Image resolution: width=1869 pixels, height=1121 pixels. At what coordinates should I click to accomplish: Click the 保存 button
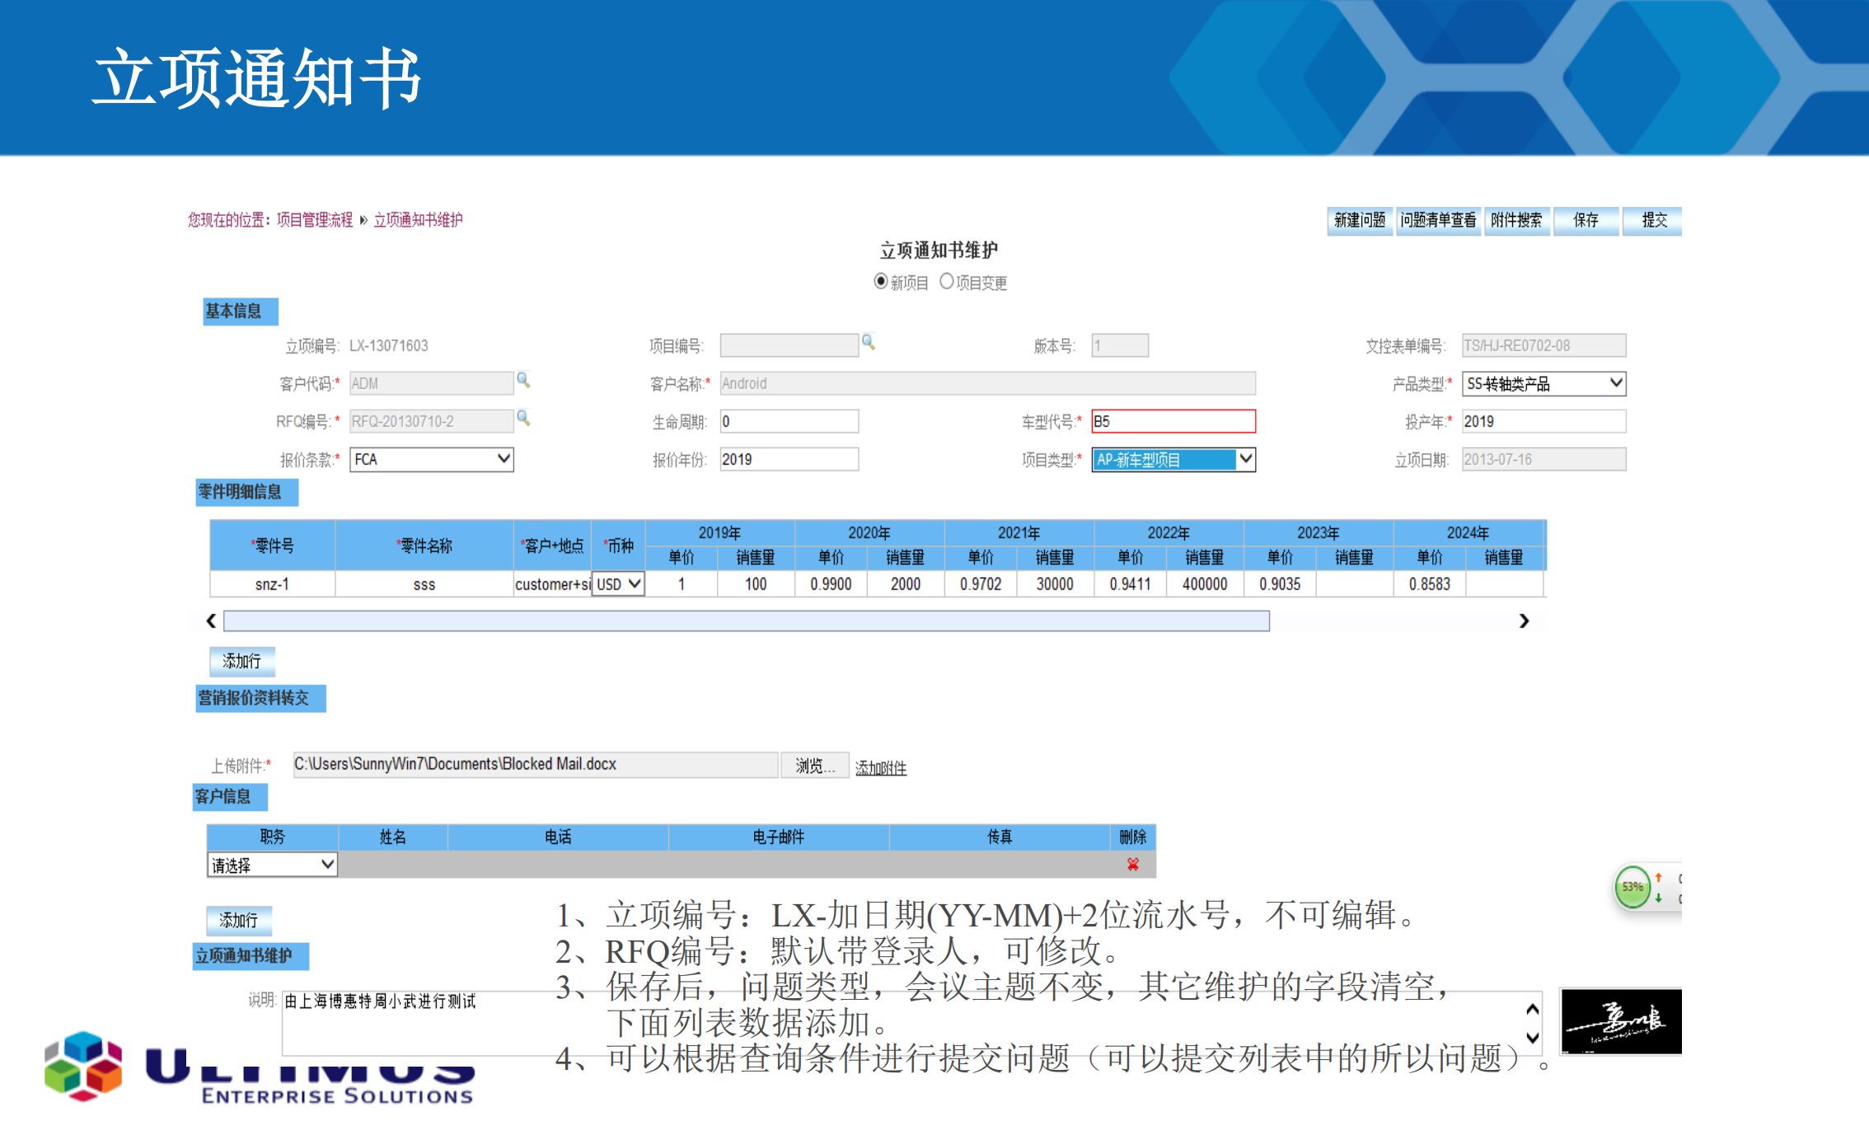pos(1586,220)
